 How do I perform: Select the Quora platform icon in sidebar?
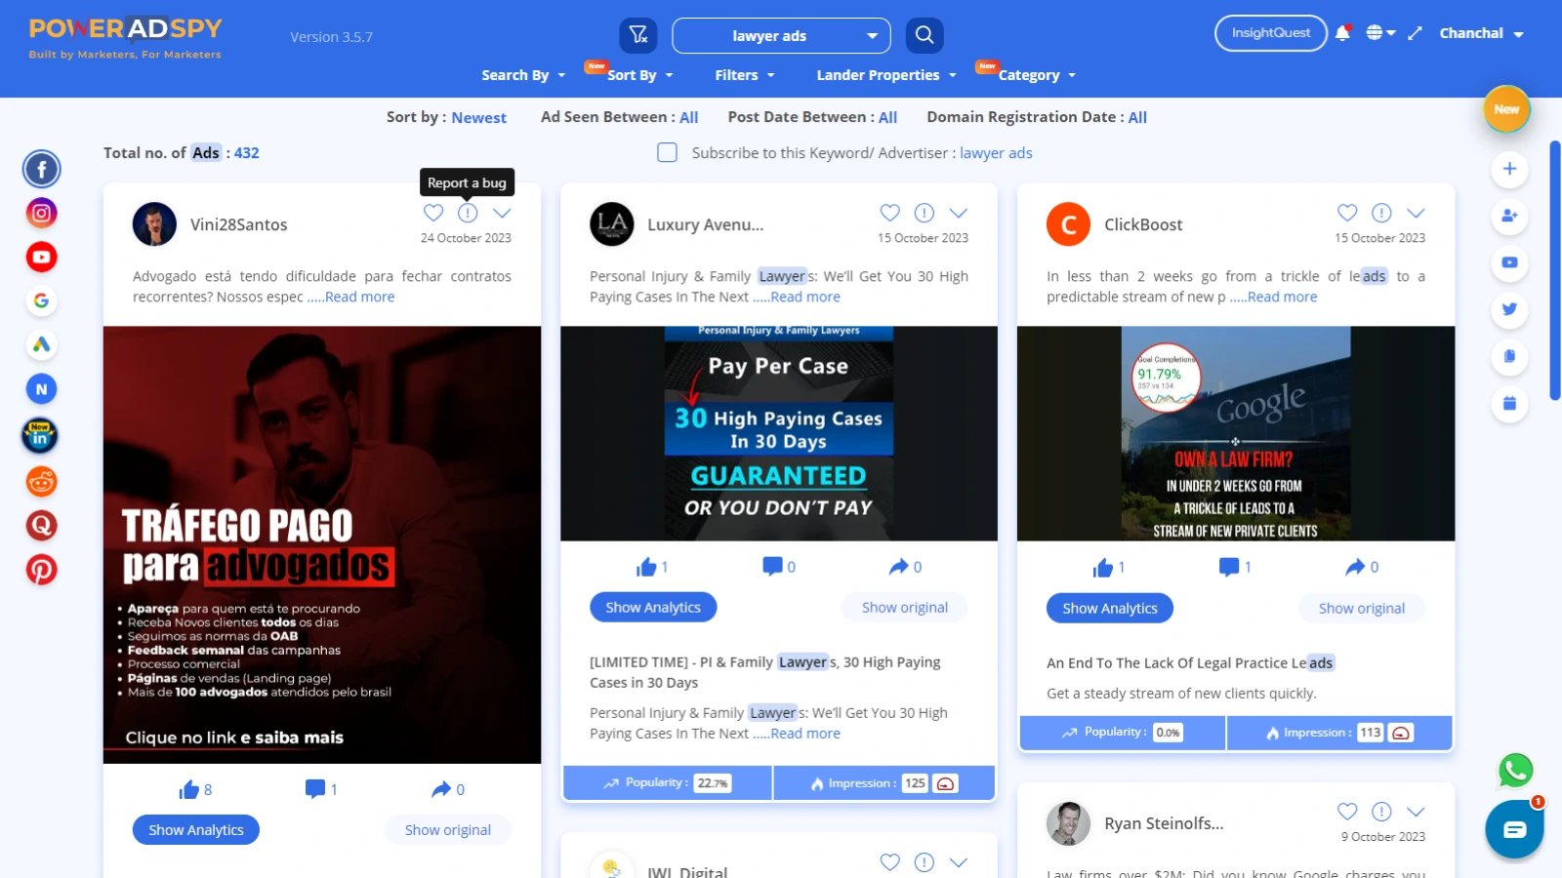(x=41, y=525)
